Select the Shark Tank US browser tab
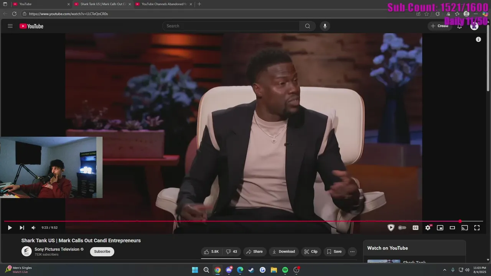Screen dimensions: 491x276 click(102, 4)
